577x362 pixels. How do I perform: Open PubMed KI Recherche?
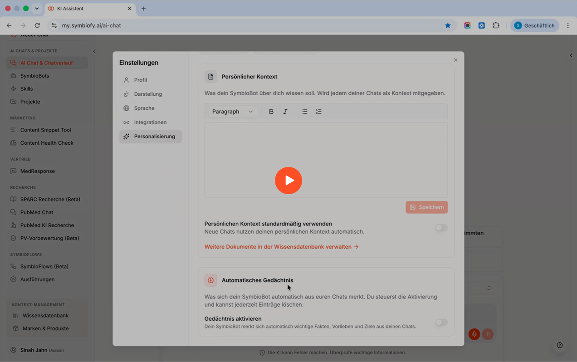[47, 225]
